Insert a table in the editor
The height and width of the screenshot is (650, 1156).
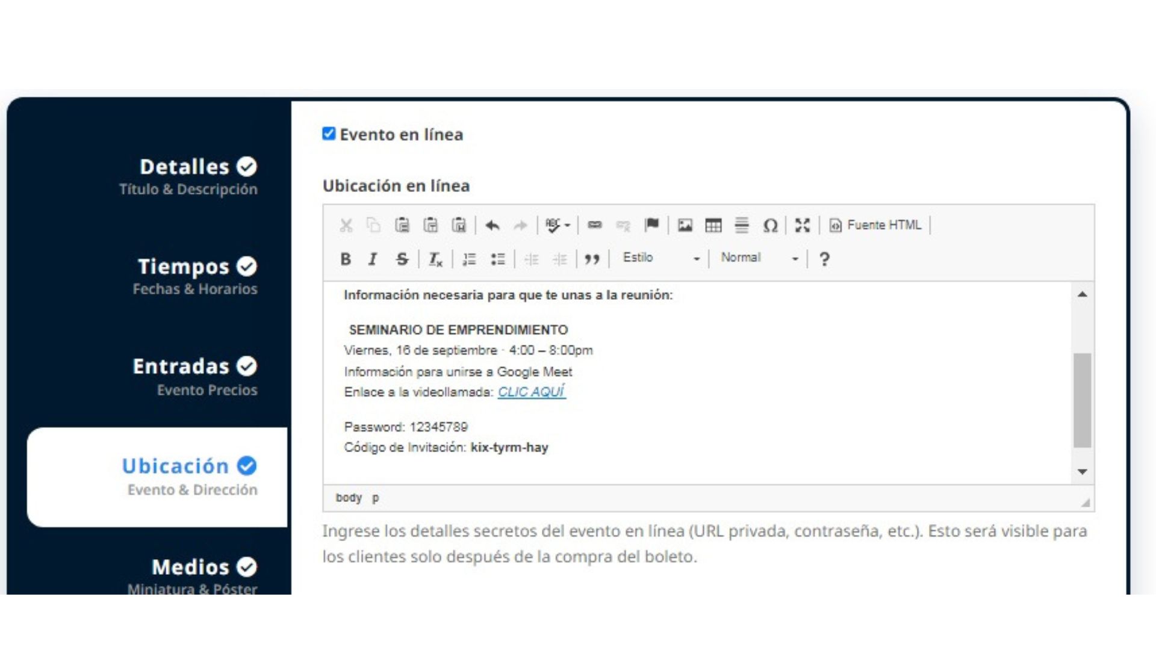point(713,225)
